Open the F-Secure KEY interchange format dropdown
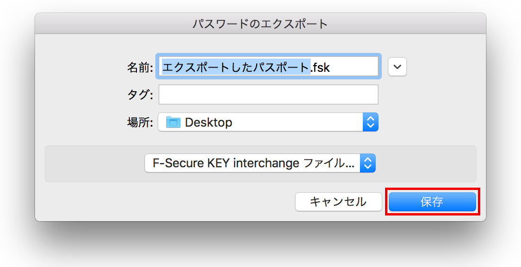Viewport: 521px width, 267px height. [260, 164]
